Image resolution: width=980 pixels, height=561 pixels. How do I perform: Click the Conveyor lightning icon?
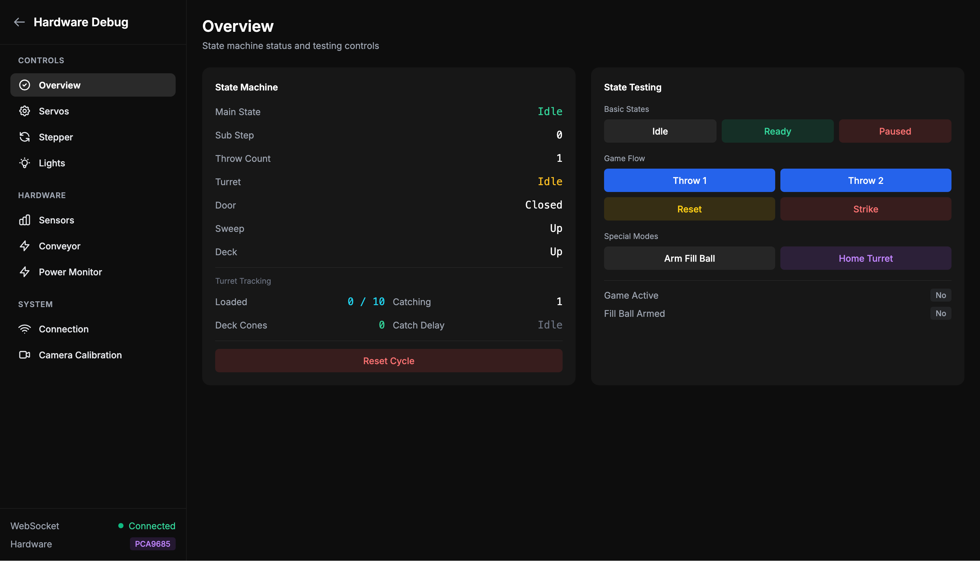[x=25, y=246]
